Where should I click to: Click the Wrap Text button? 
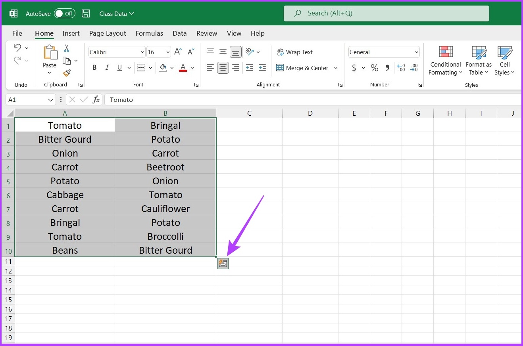pos(295,52)
